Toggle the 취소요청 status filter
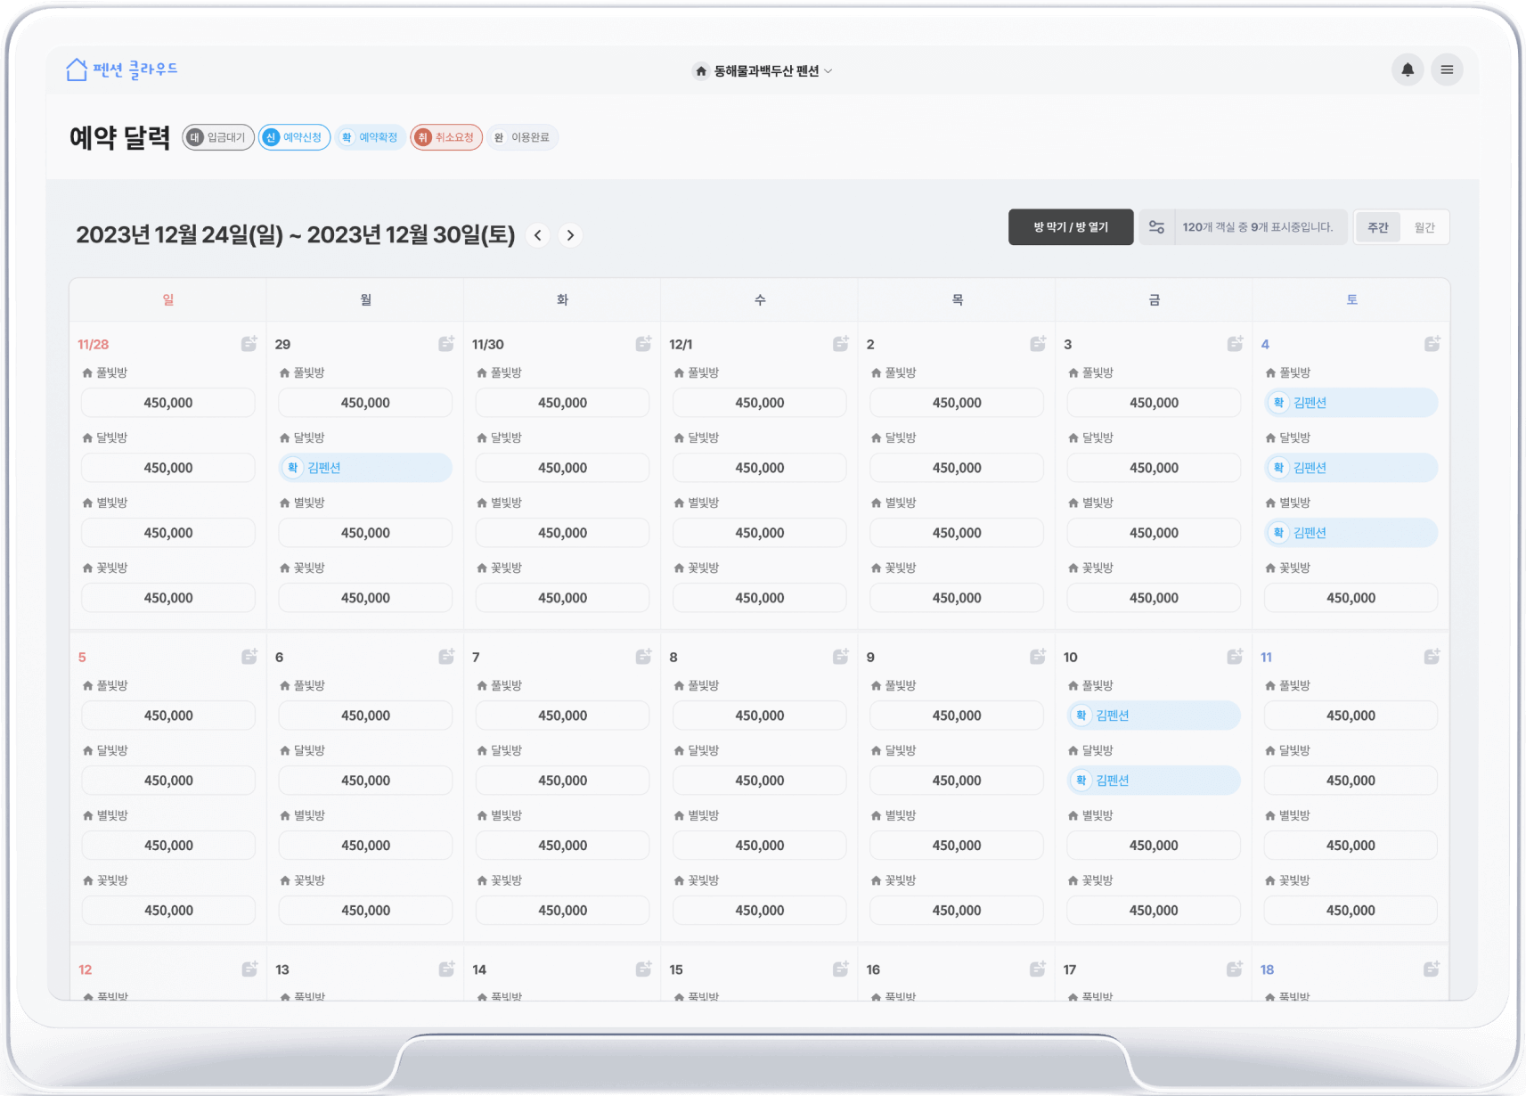The image size is (1526, 1096). [x=446, y=137]
